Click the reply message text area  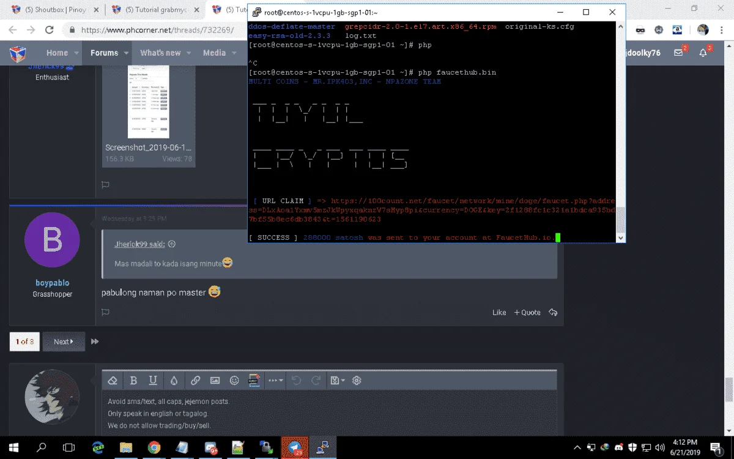pos(330,413)
